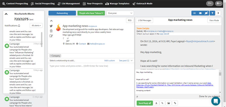Show 1 Old Messages
This screenshot has width=226, height=107.
(144, 21)
